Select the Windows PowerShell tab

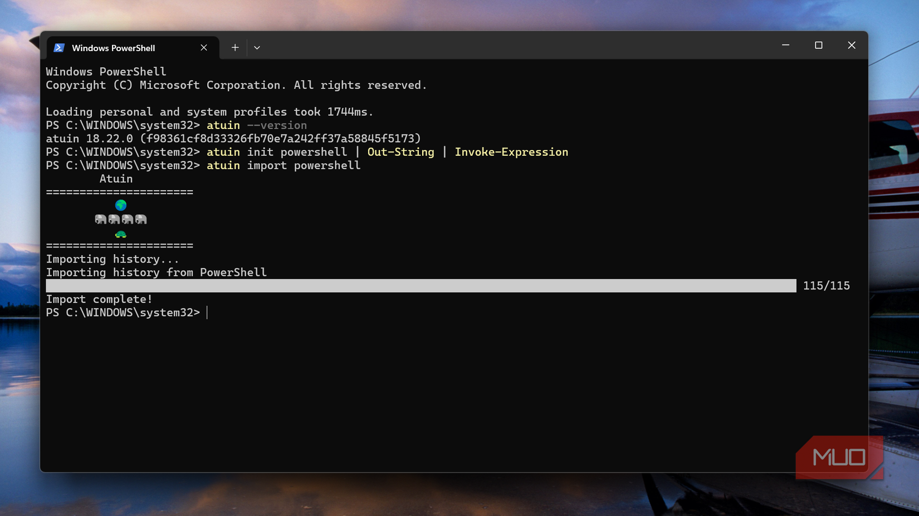(x=133, y=48)
